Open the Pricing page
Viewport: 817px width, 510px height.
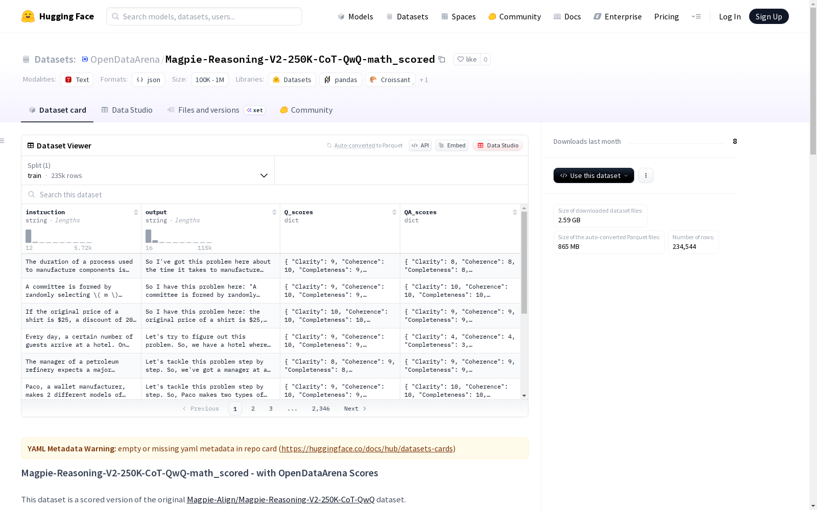666,16
